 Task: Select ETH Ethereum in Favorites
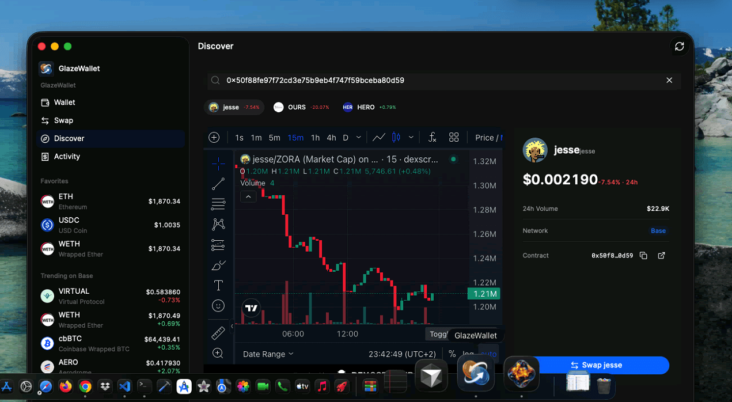pos(111,202)
